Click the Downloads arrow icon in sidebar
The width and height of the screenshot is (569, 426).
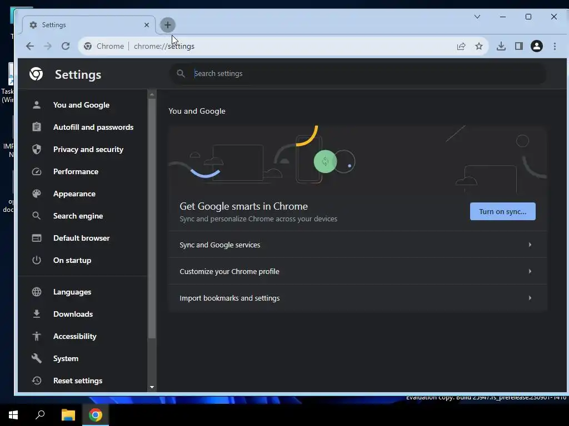coord(36,314)
